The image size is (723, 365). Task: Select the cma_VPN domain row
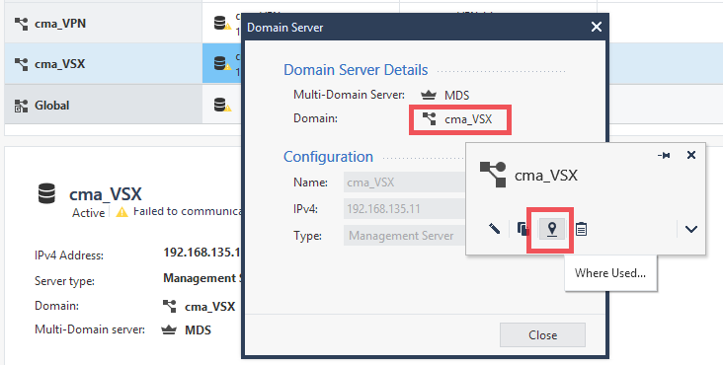(x=104, y=23)
